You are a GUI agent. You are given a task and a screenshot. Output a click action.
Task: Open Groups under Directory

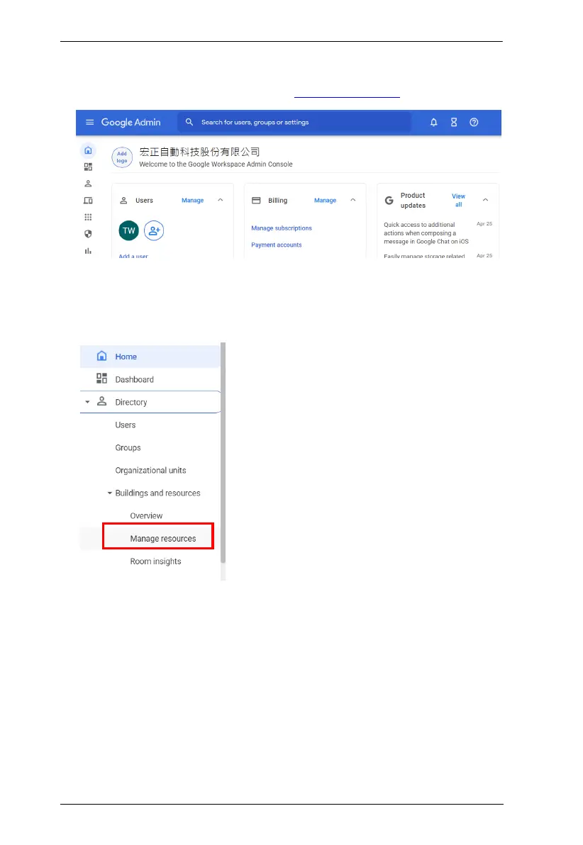click(x=128, y=448)
